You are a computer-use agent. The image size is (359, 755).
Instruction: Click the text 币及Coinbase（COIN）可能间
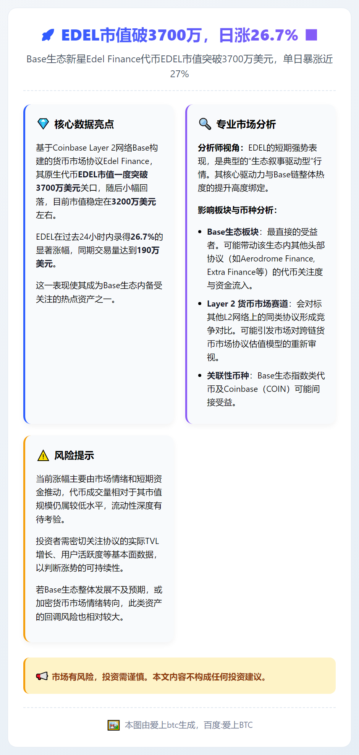pos(264,389)
